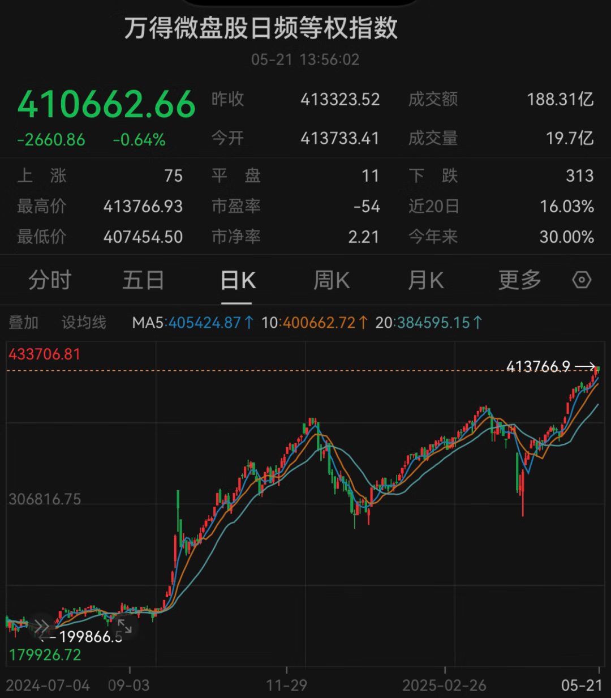Screen dimensions: 611x698
Task: Open the 月K chart tab
Action: 426,280
